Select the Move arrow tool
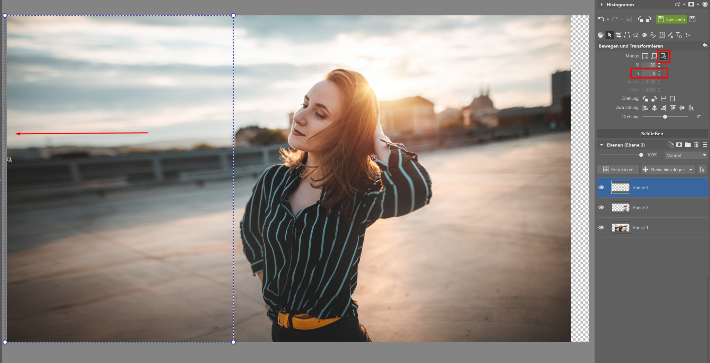The width and height of the screenshot is (710, 363). point(609,35)
